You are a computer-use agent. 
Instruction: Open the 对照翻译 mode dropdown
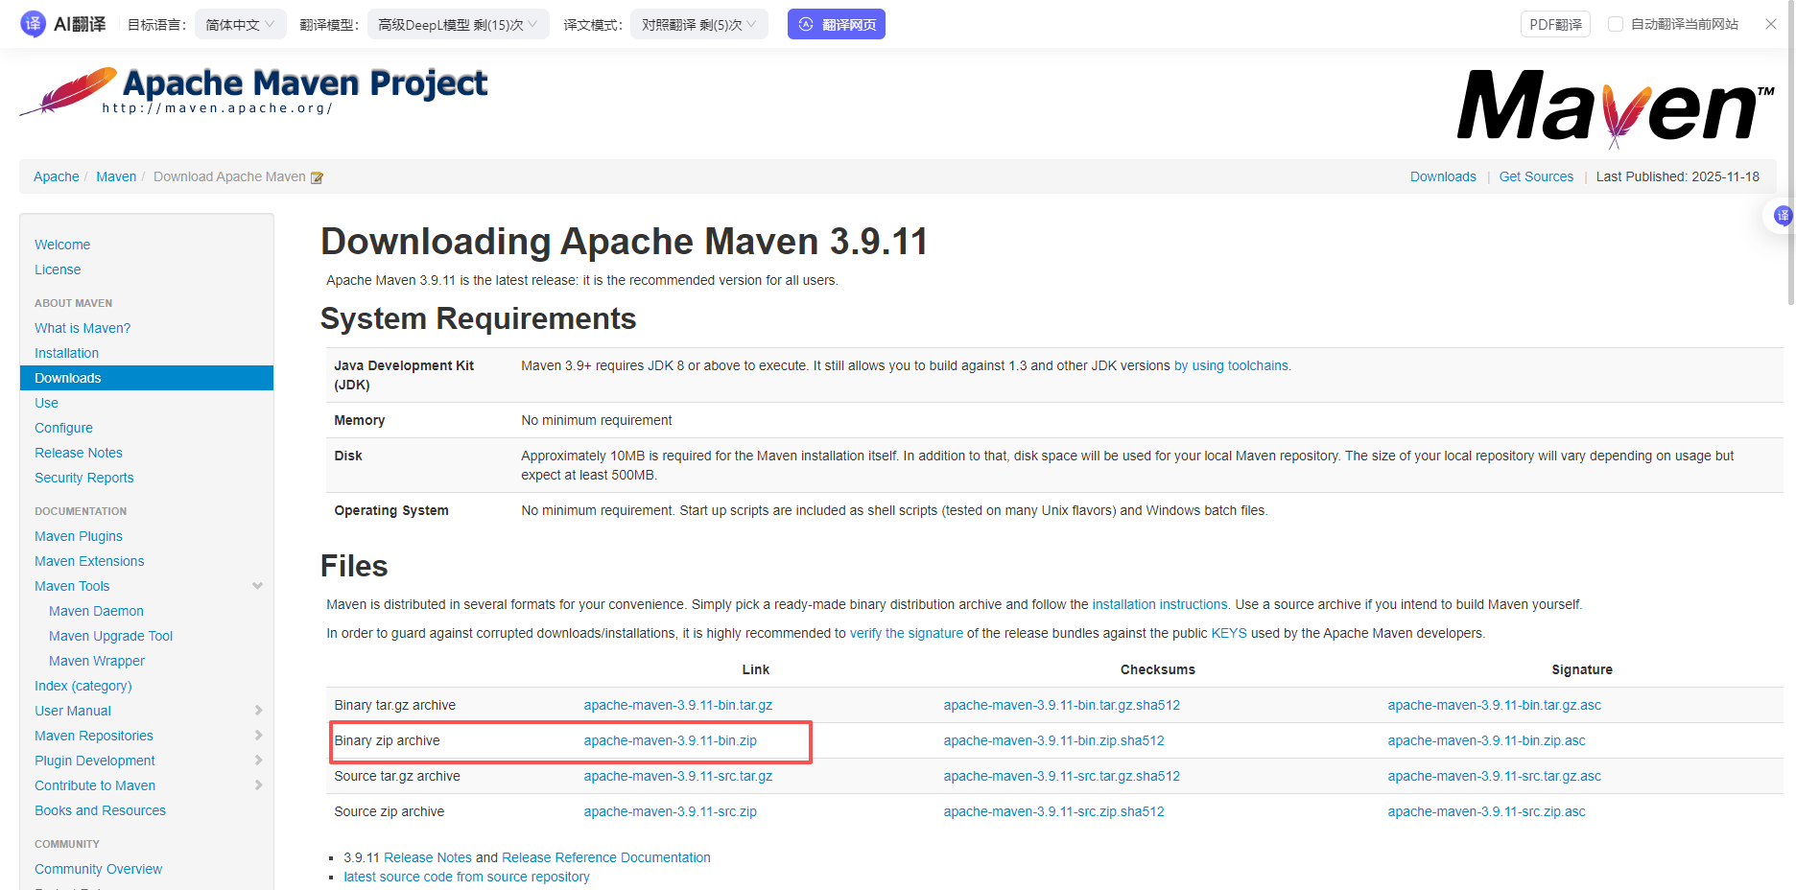(x=698, y=24)
